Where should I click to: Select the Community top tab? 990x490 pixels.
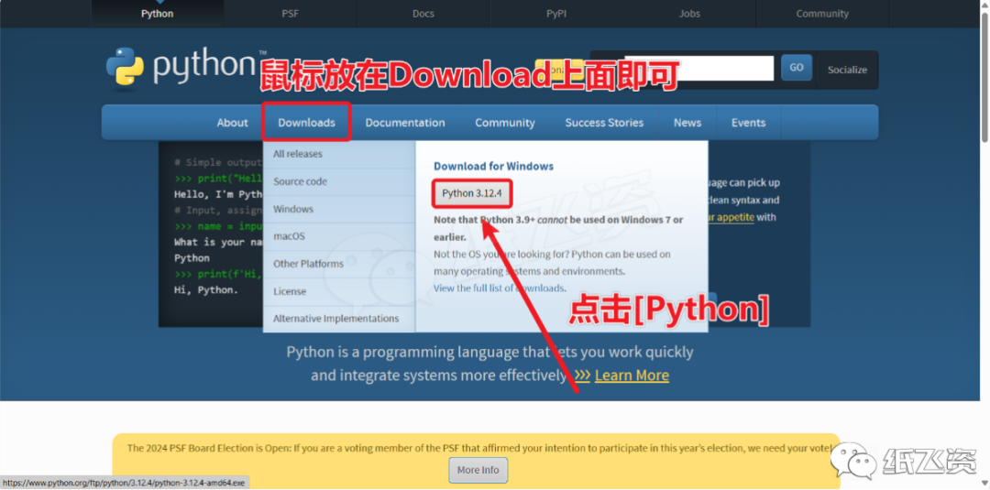click(822, 13)
